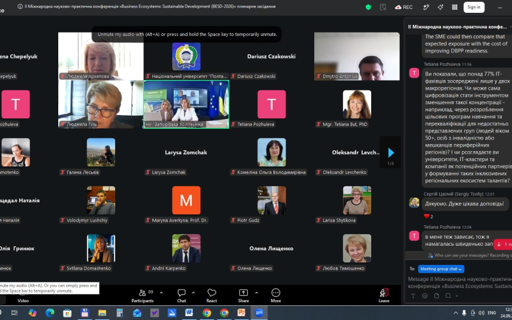Show hidden system tray icons

456,313
